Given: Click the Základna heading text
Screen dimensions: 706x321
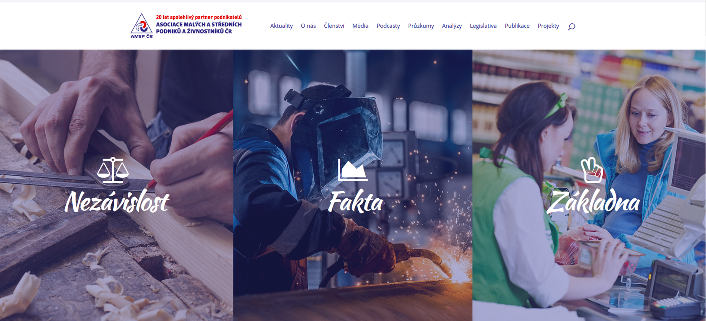Looking at the screenshot, I should point(593,202).
